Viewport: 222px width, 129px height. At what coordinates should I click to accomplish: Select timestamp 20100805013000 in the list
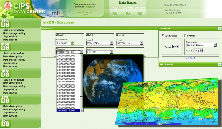[68, 64]
